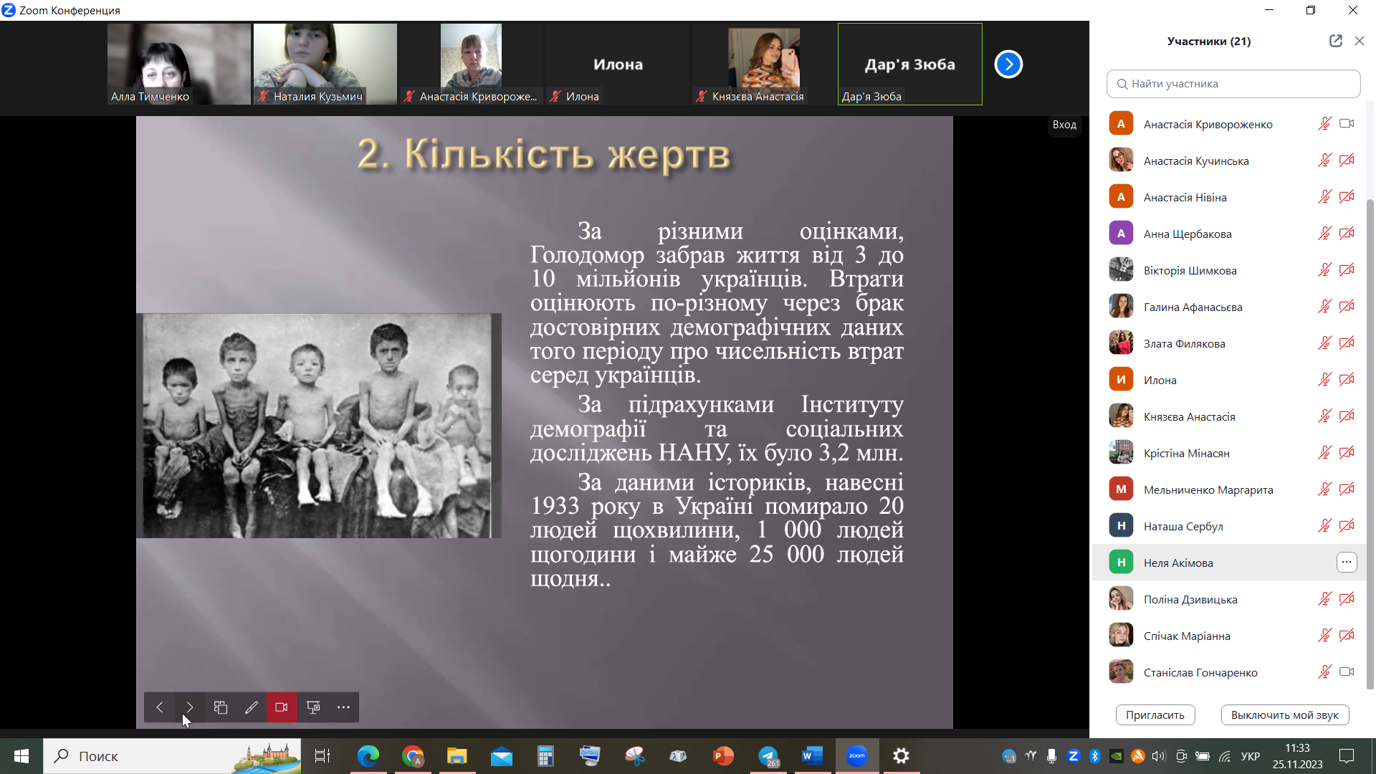Select participant Крістіна Мінасян in list

click(1186, 453)
